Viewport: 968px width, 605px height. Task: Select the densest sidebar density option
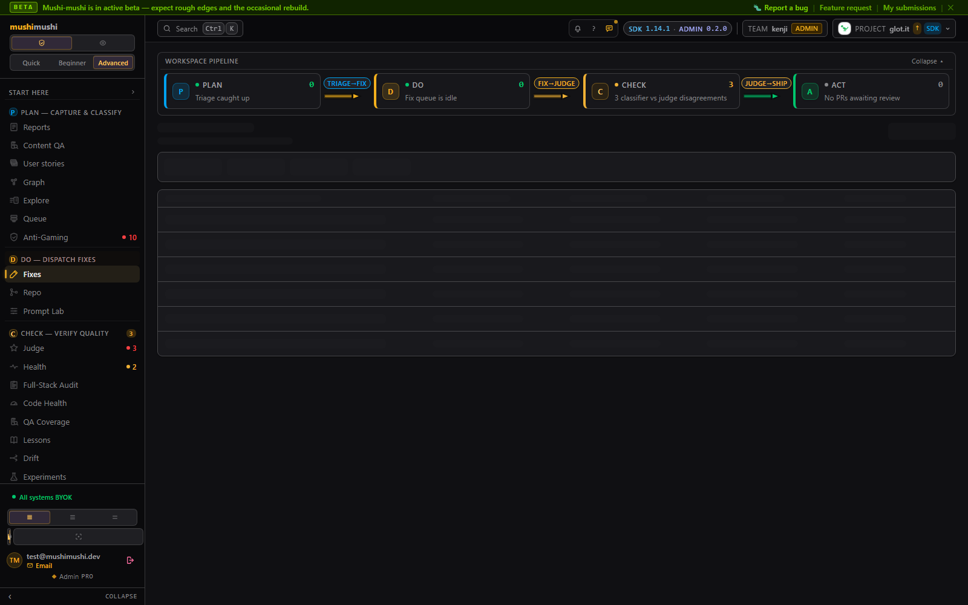pyautogui.click(x=30, y=517)
